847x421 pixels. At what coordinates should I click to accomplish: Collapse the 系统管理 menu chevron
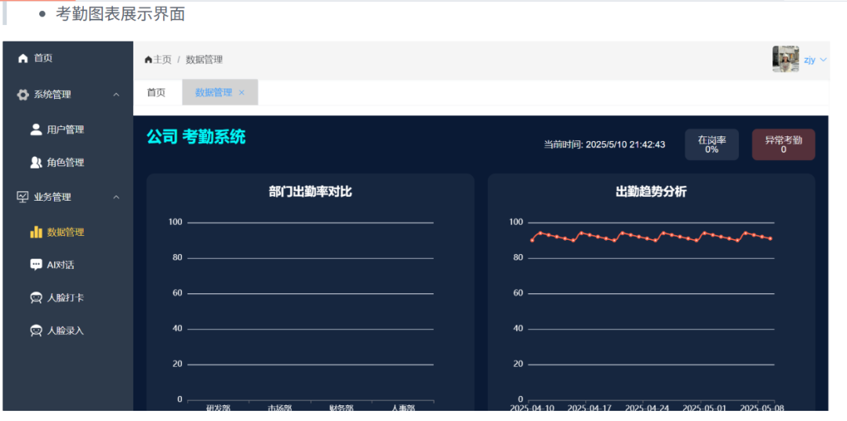pos(116,94)
